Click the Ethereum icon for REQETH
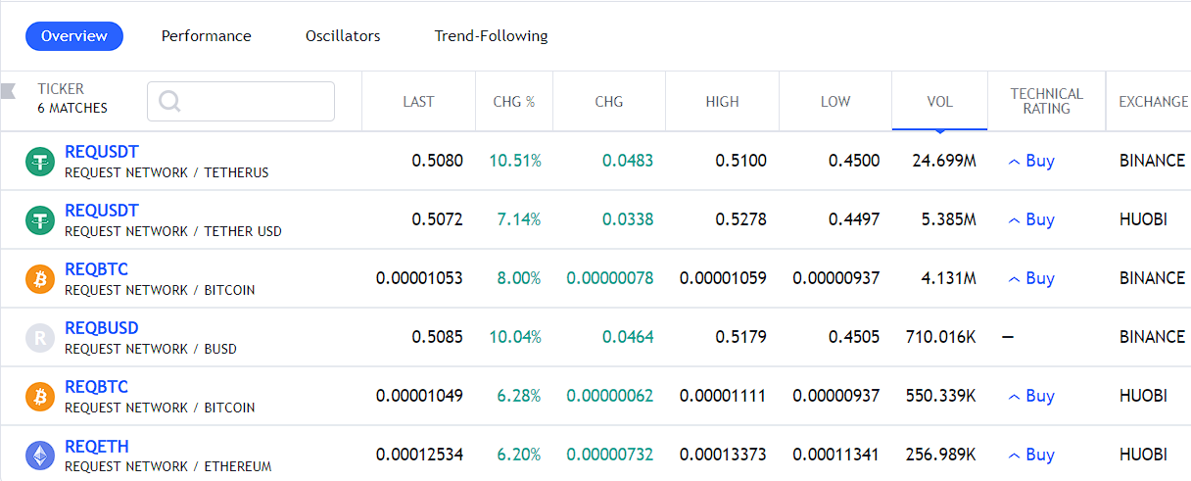Image resolution: width=1191 pixels, height=481 pixels. pos(40,456)
